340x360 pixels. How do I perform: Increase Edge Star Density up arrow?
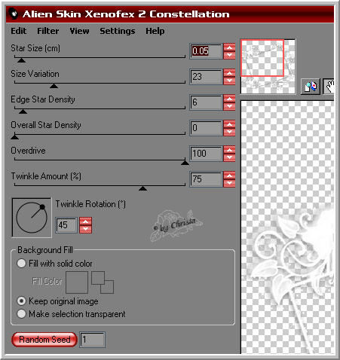coord(229,99)
